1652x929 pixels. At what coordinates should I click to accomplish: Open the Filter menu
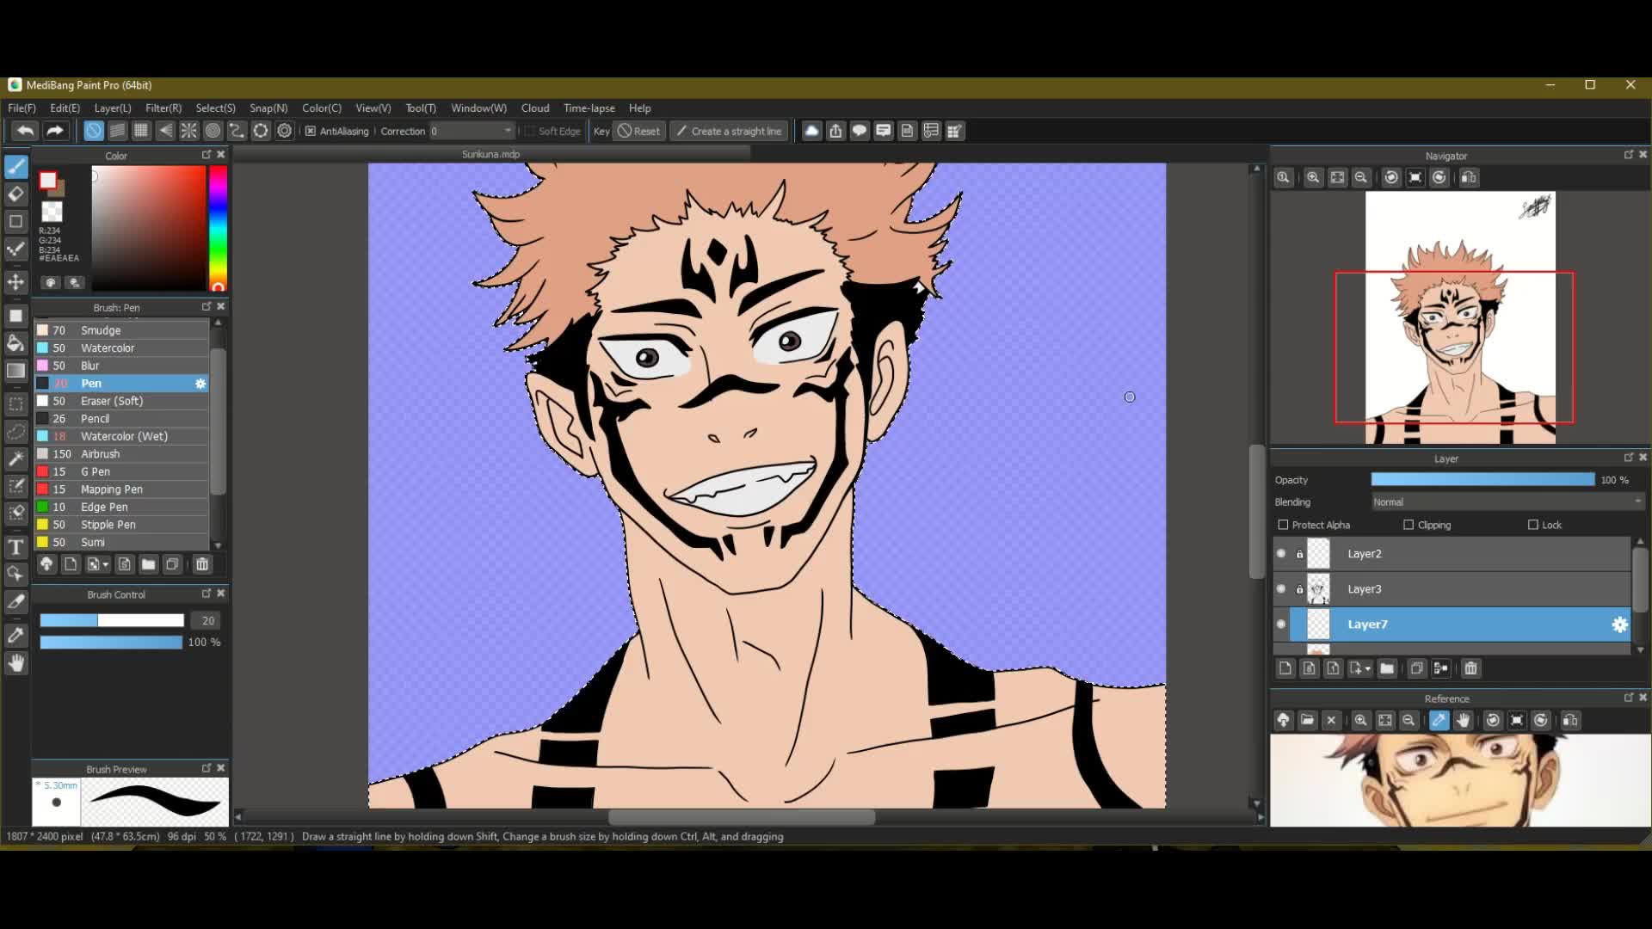coord(163,108)
